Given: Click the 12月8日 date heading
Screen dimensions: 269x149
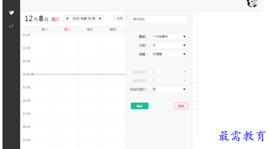Looking at the screenshot, I should point(36,19).
